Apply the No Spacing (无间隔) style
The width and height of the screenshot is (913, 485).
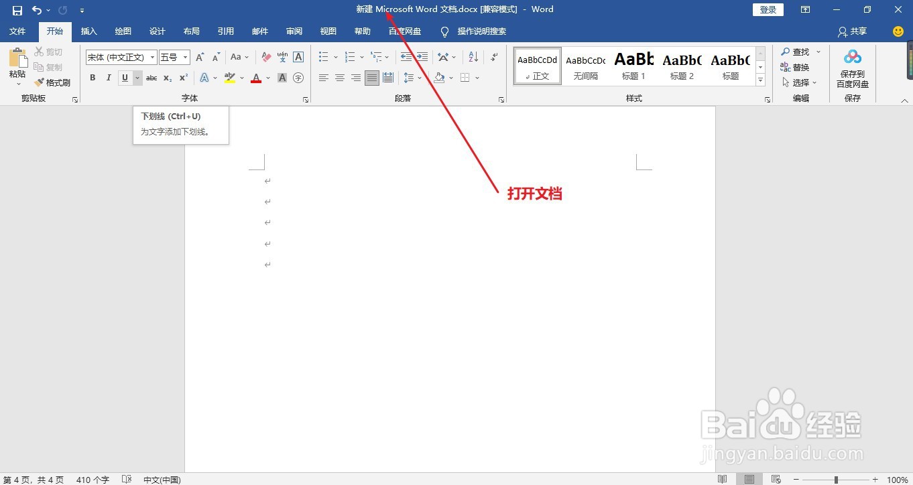click(585, 66)
